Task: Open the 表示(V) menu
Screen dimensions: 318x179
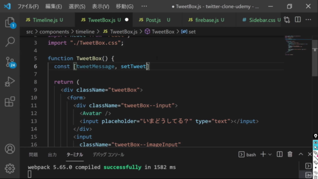Action: 100,6
